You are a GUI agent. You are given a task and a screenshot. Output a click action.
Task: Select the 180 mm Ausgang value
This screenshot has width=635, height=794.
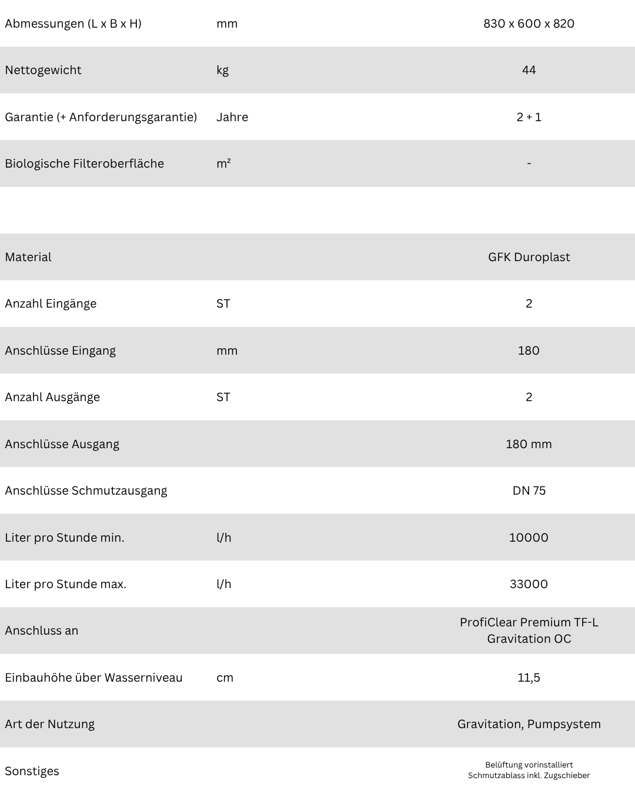point(529,444)
